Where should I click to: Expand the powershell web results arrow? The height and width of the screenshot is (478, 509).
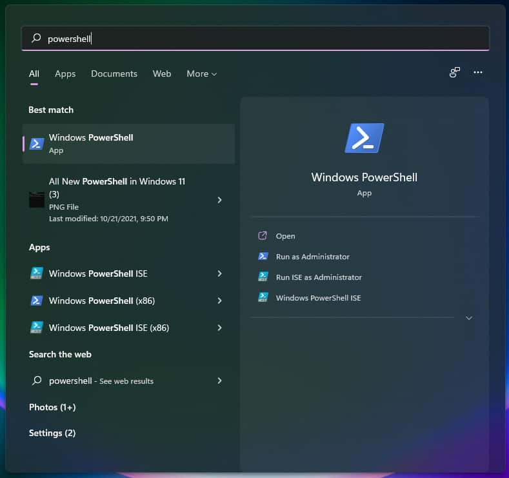(x=219, y=381)
